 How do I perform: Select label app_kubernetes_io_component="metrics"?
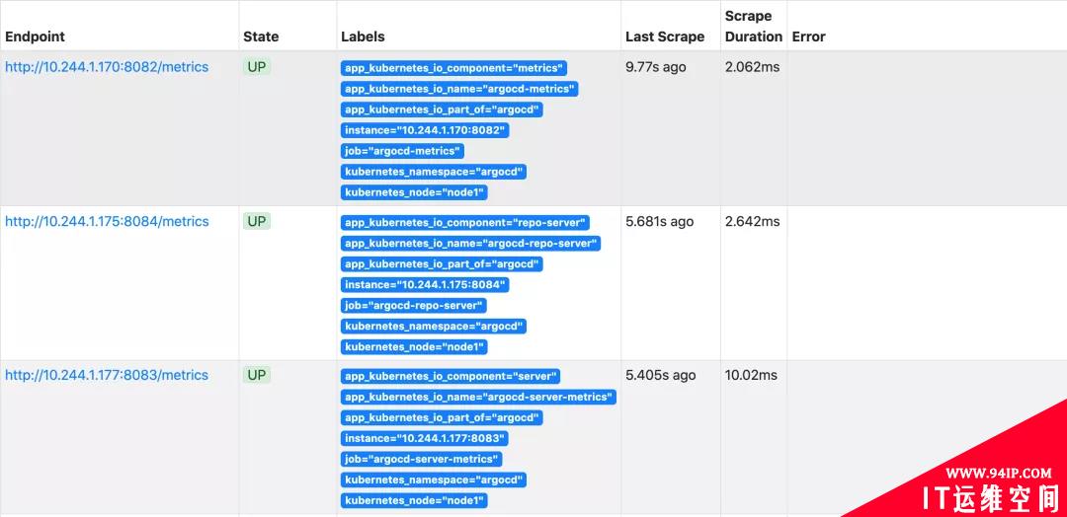[453, 68]
